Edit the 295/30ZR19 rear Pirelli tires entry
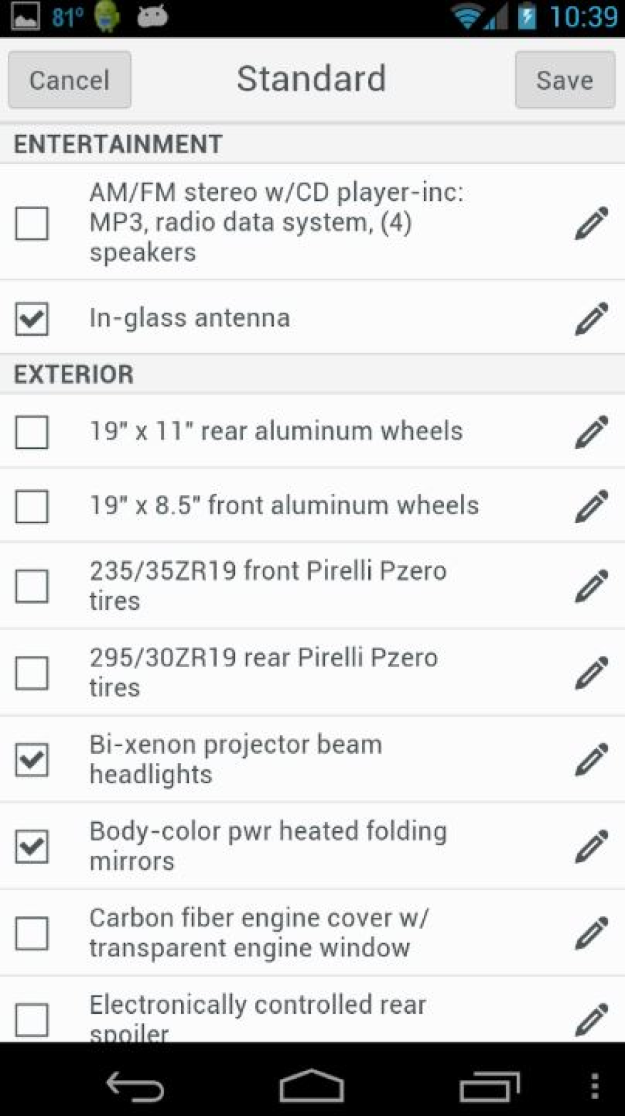Image resolution: width=625 pixels, height=1116 pixels. (591, 672)
